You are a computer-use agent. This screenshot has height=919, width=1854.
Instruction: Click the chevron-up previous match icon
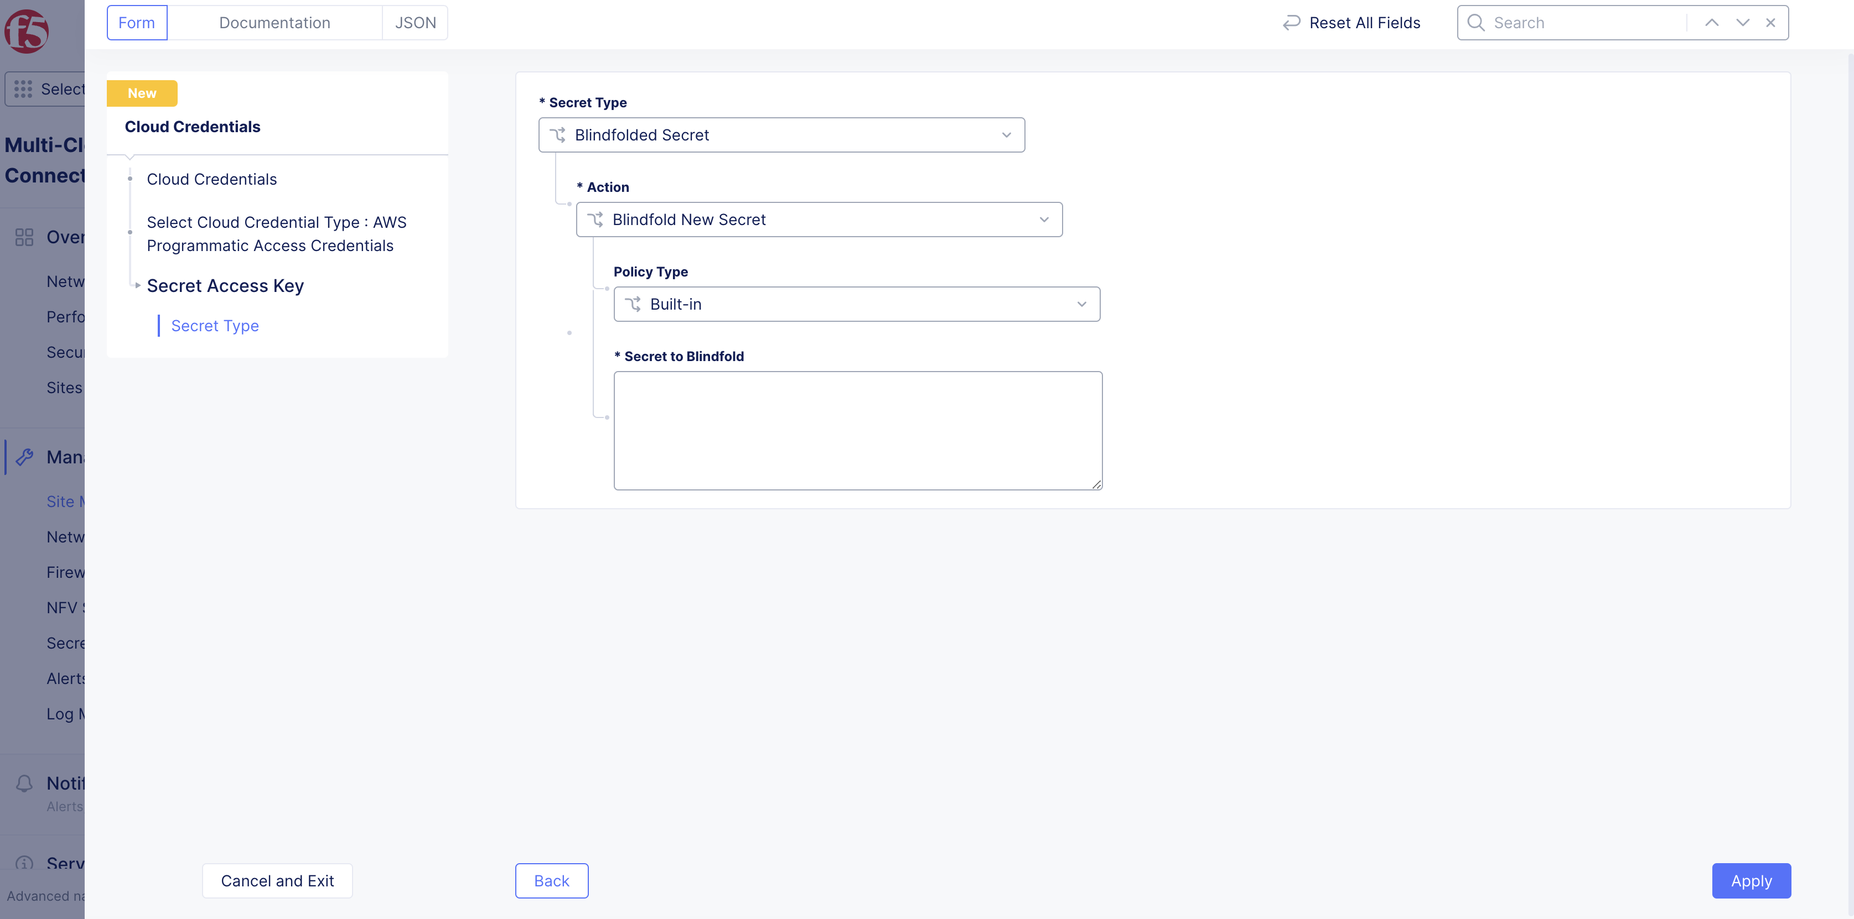pyautogui.click(x=1712, y=22)
